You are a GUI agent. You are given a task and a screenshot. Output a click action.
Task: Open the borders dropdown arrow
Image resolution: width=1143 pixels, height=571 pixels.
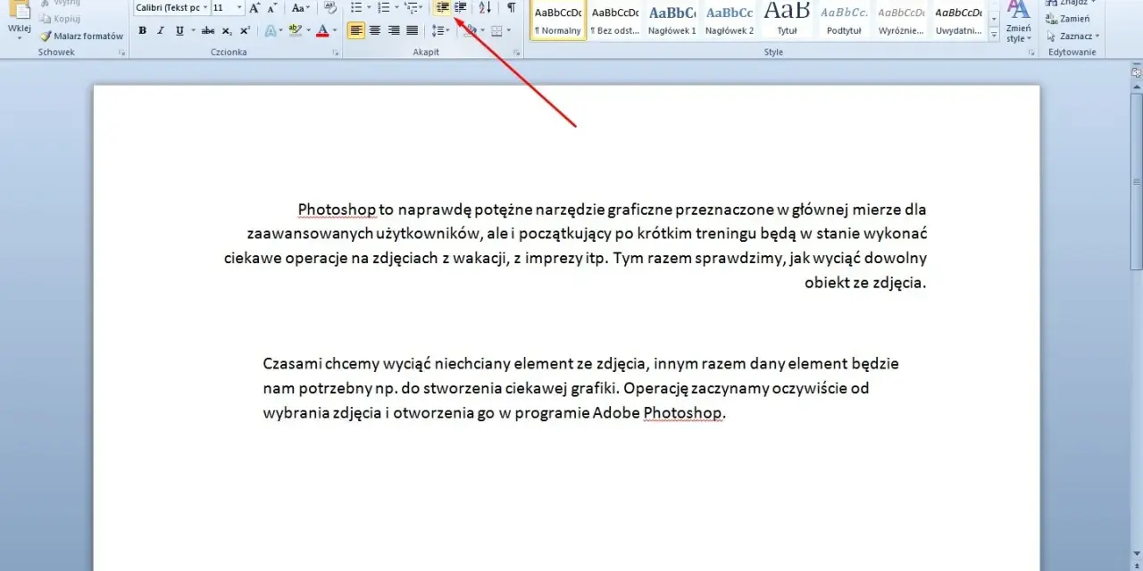coord(509,30)
